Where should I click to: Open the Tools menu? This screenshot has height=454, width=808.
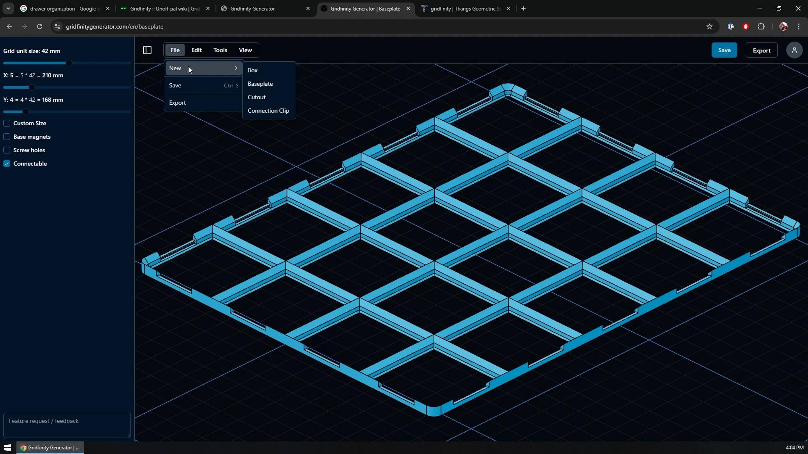pos(220,50)
